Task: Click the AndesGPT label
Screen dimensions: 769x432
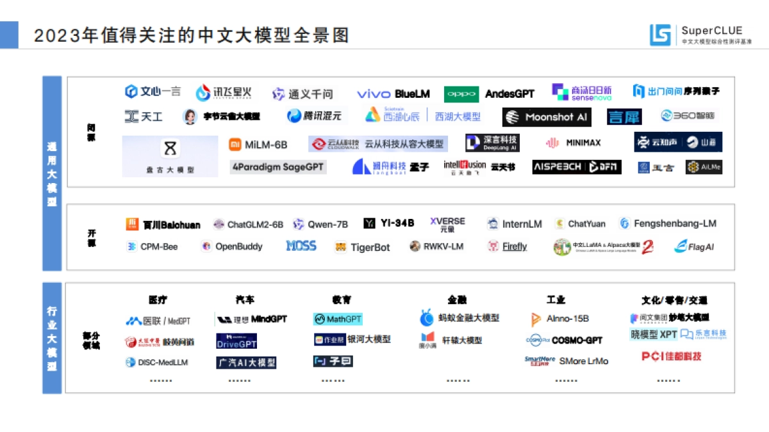Action: point(509,93)
